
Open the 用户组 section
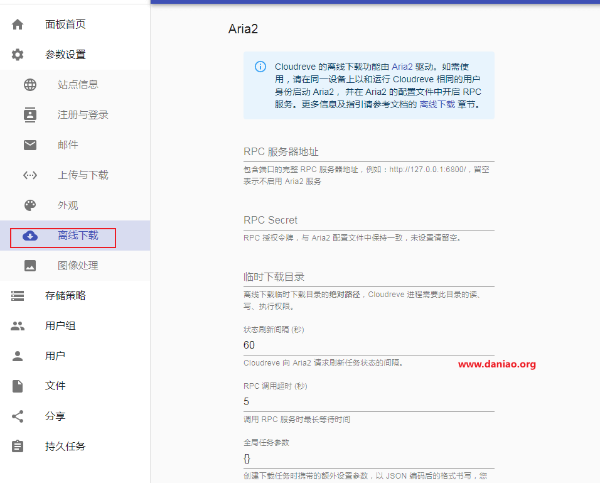[60, 326]
